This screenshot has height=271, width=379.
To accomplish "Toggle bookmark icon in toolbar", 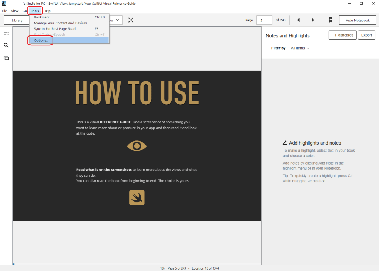I will tap(331, 20).
